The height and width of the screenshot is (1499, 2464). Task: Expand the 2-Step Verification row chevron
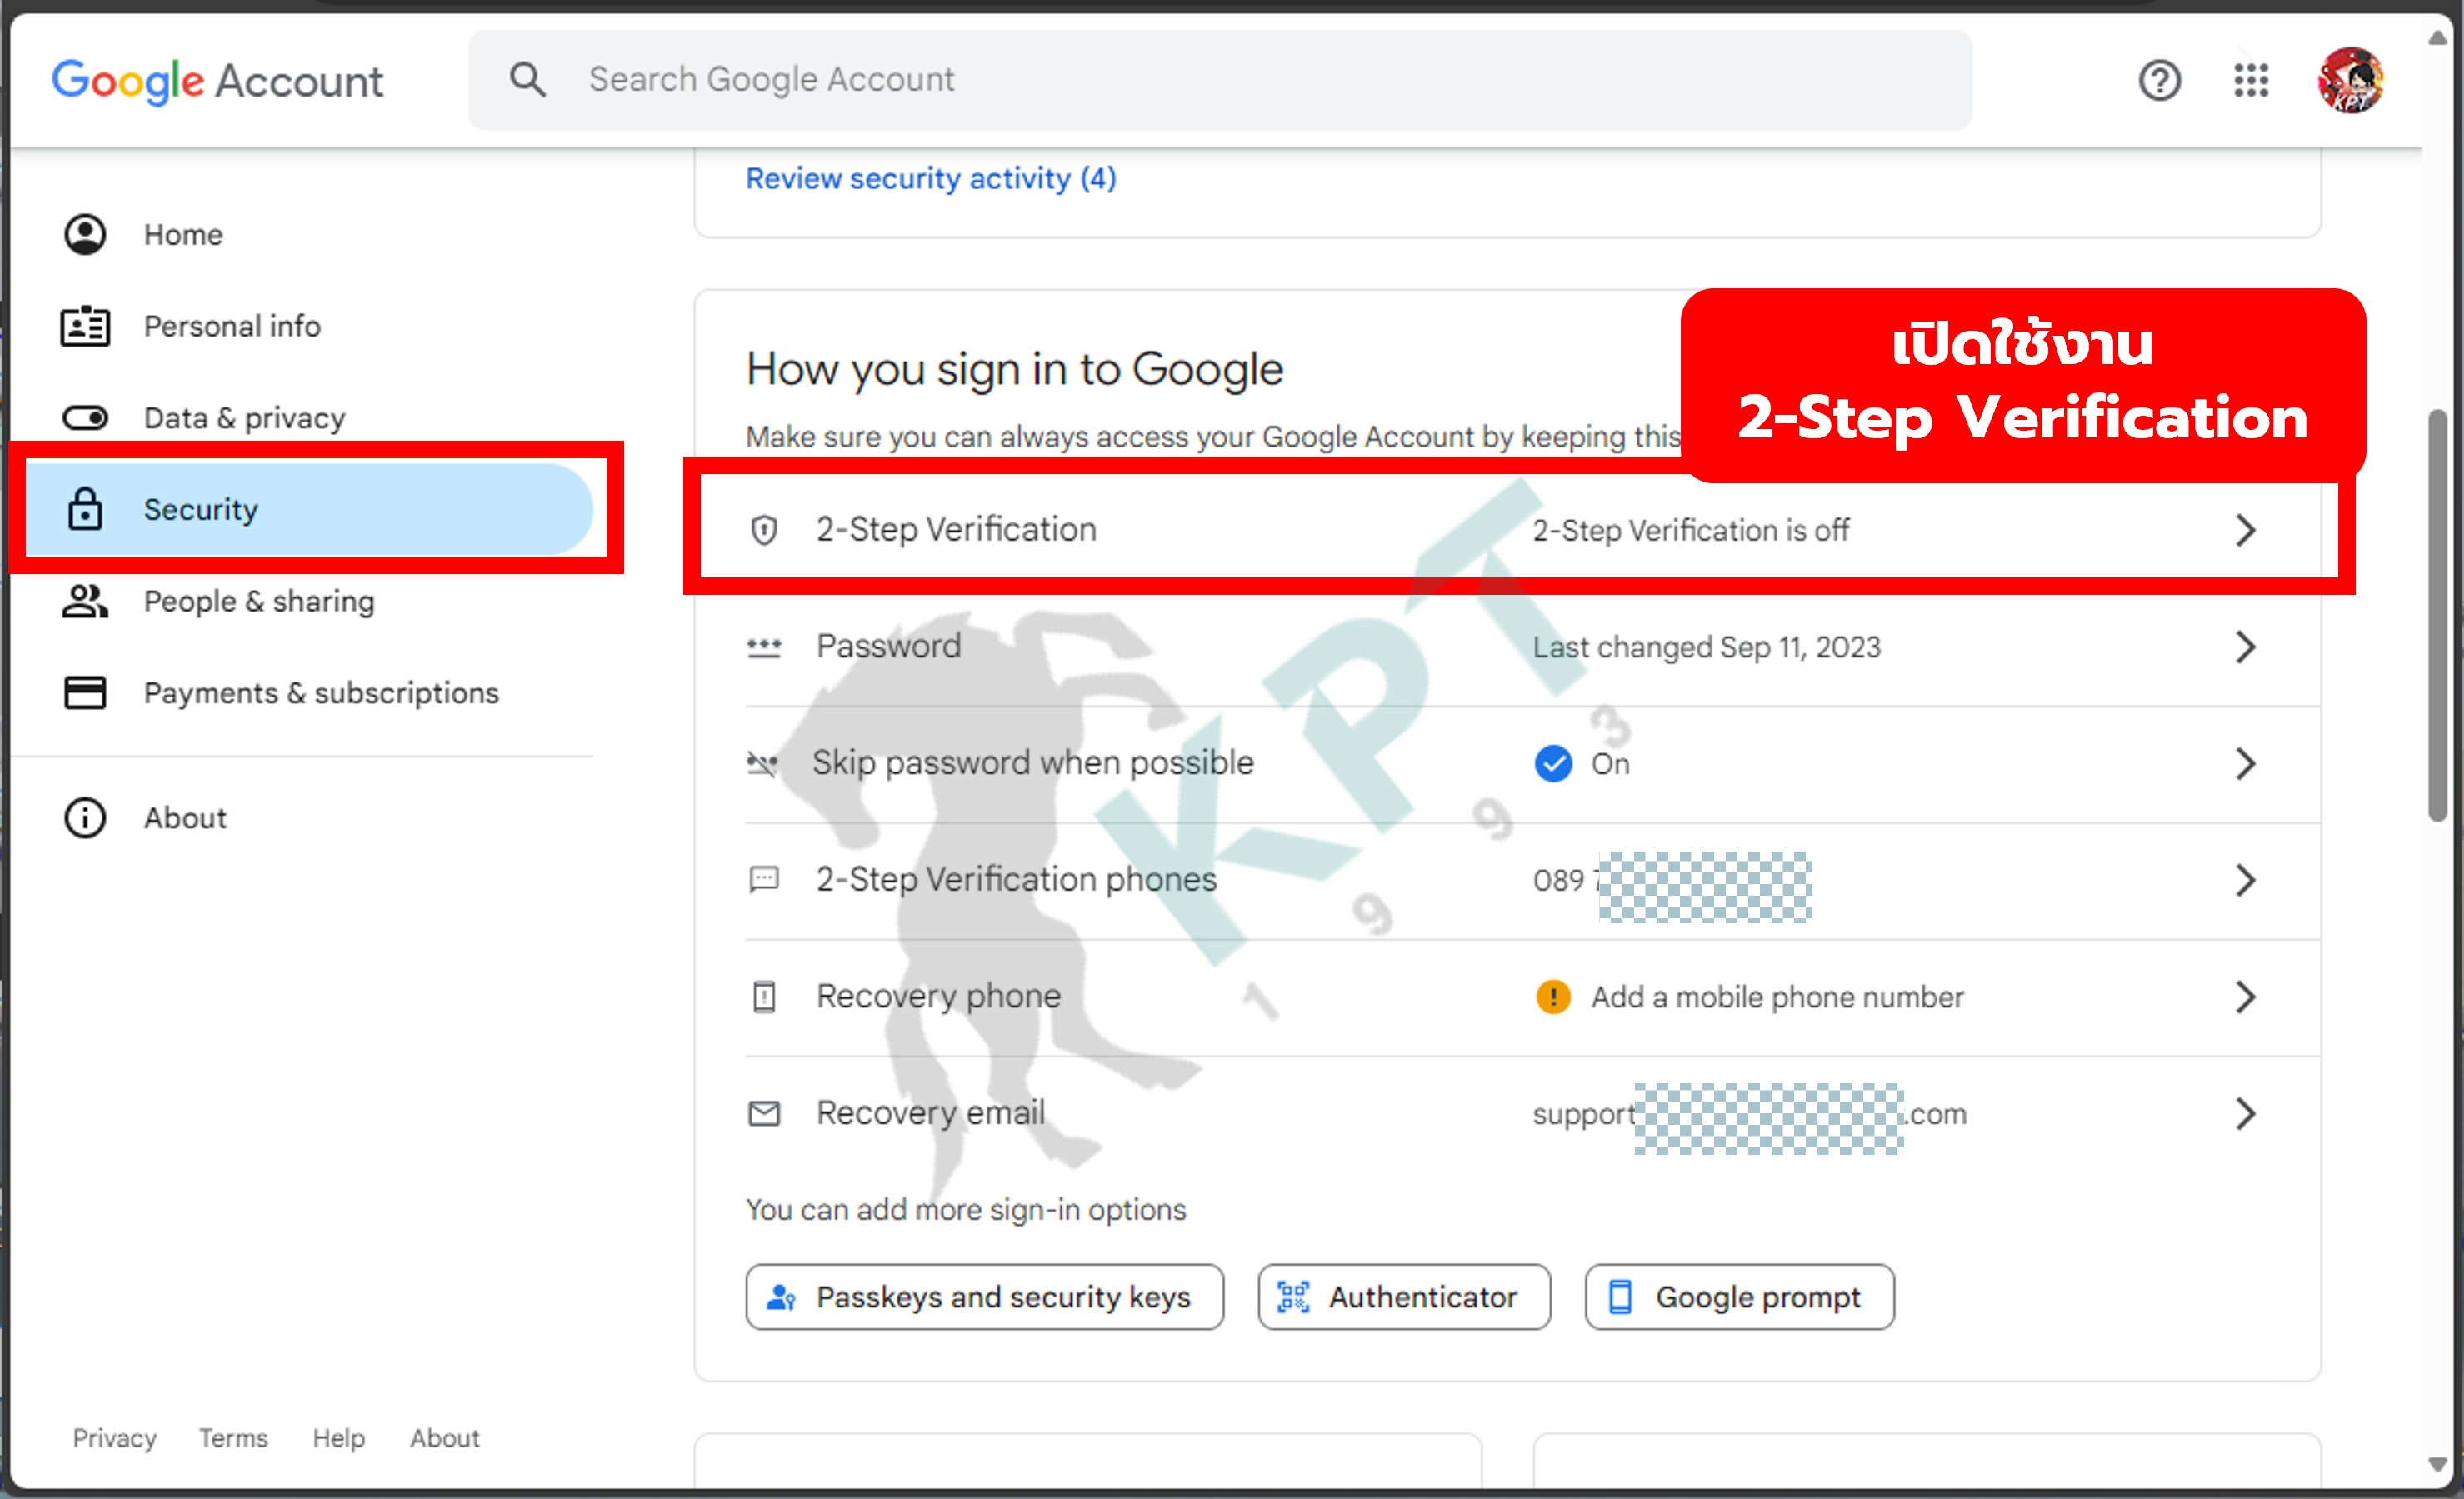pos(2246,530)
